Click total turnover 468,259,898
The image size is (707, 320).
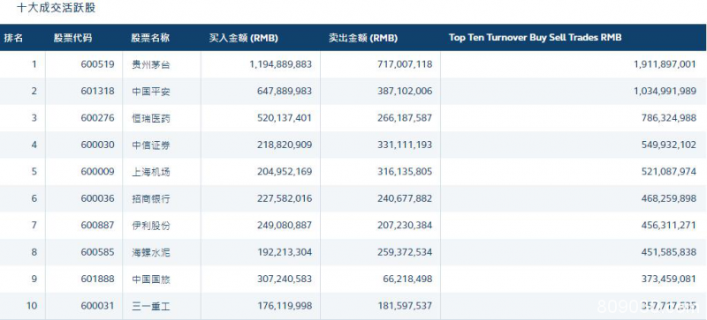pyautogui.click(x=670, y=198)
